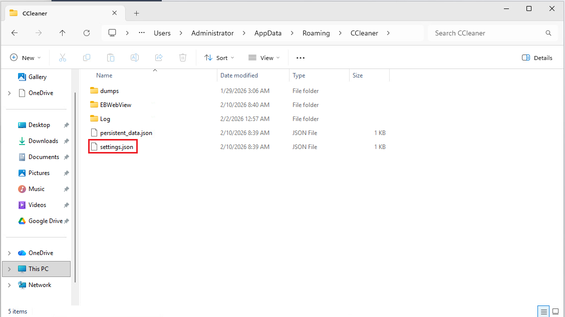This screenshot has height=317, width=565.
Task: Click the New button
Action: [x=26, y=58]
